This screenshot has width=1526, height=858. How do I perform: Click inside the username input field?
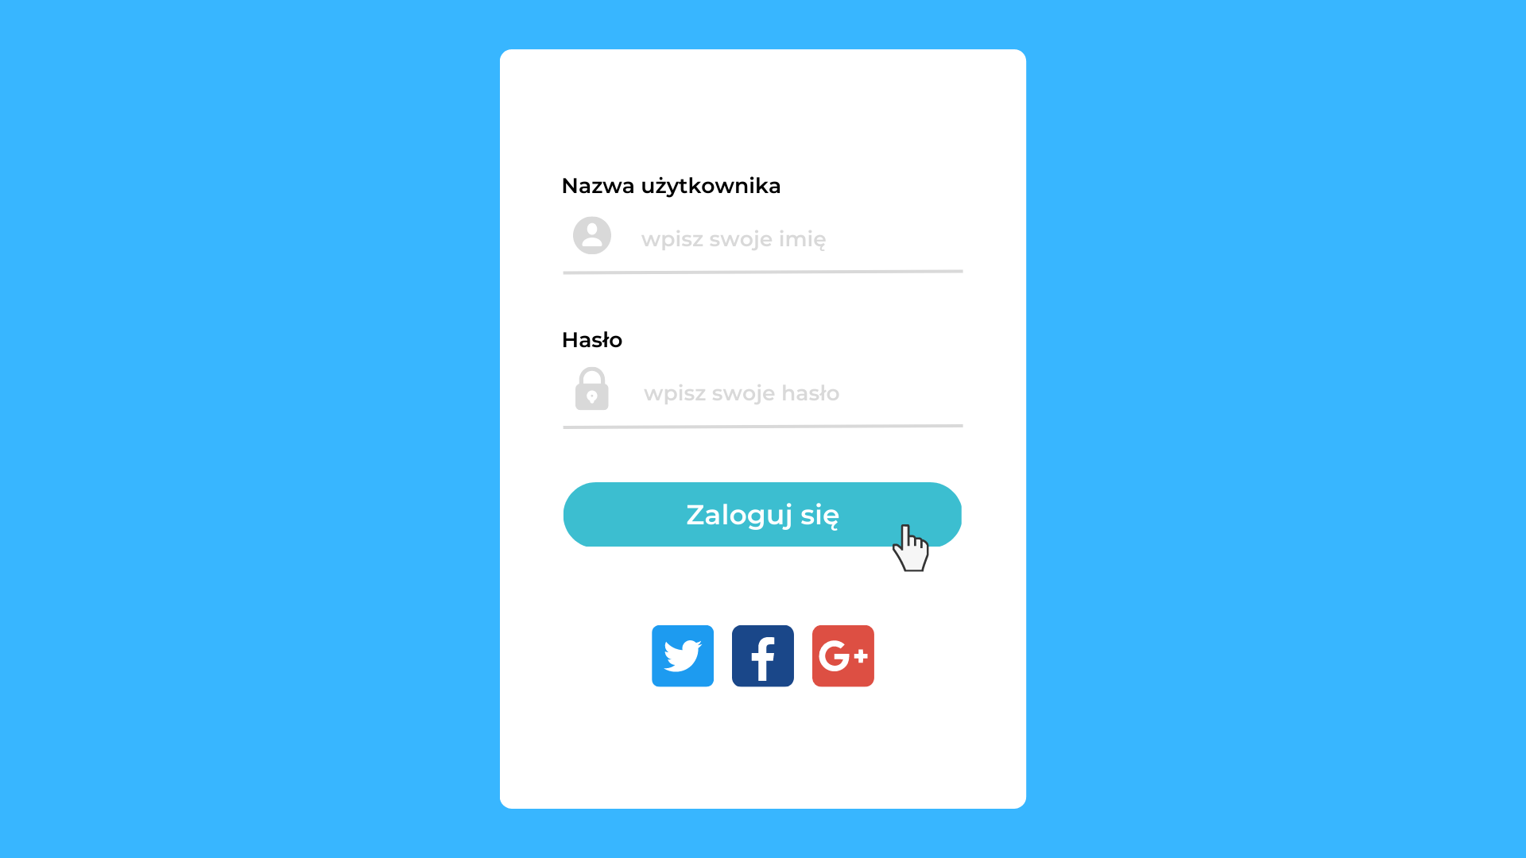click(x=800, y=238)
